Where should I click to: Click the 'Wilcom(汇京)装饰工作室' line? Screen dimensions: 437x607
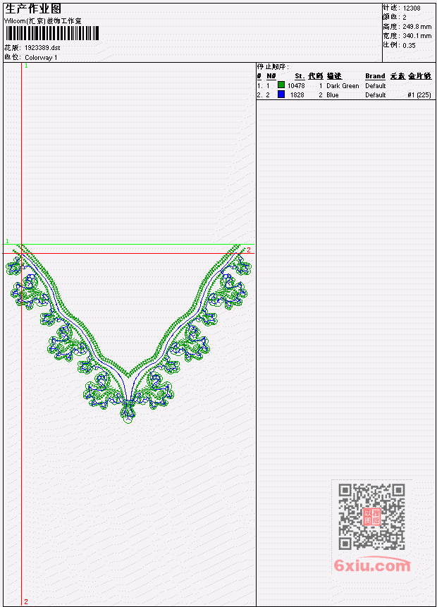(42, 21)
